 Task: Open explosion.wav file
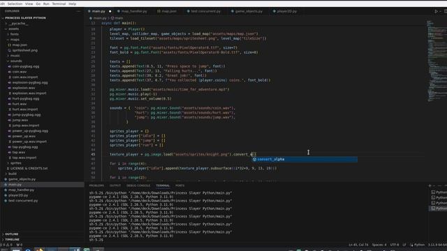click(x=24, y=88)
